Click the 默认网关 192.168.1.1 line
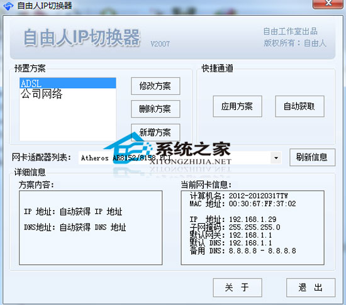 [x=231, y=235]
